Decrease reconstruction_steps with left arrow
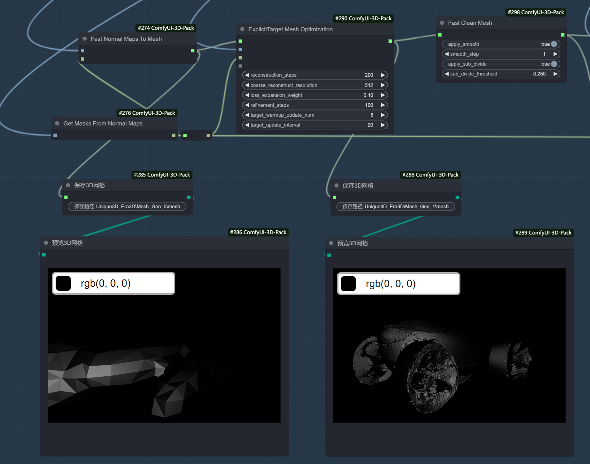Screen dimensions: 590x464 click(x=247, y=75)
